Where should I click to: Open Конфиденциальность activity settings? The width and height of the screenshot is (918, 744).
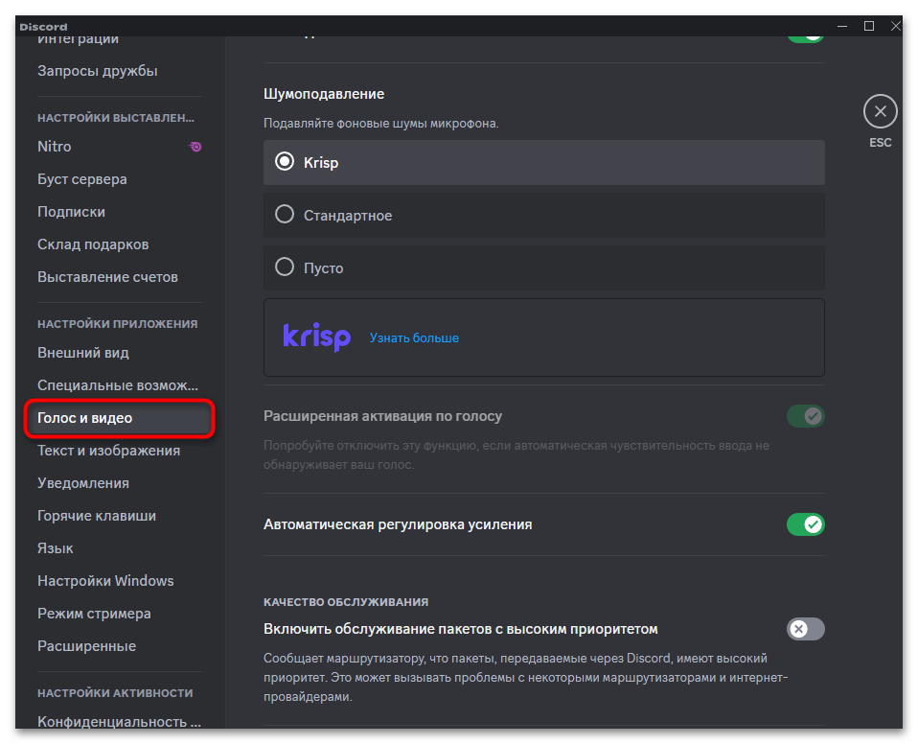tap(120, 722)
